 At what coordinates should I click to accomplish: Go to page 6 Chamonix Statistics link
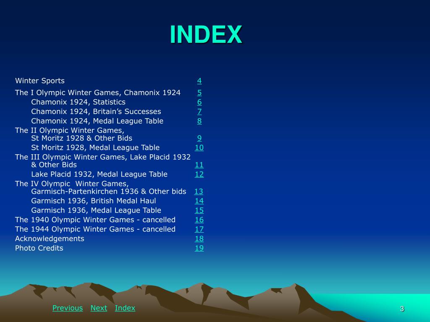coord(199,102)
